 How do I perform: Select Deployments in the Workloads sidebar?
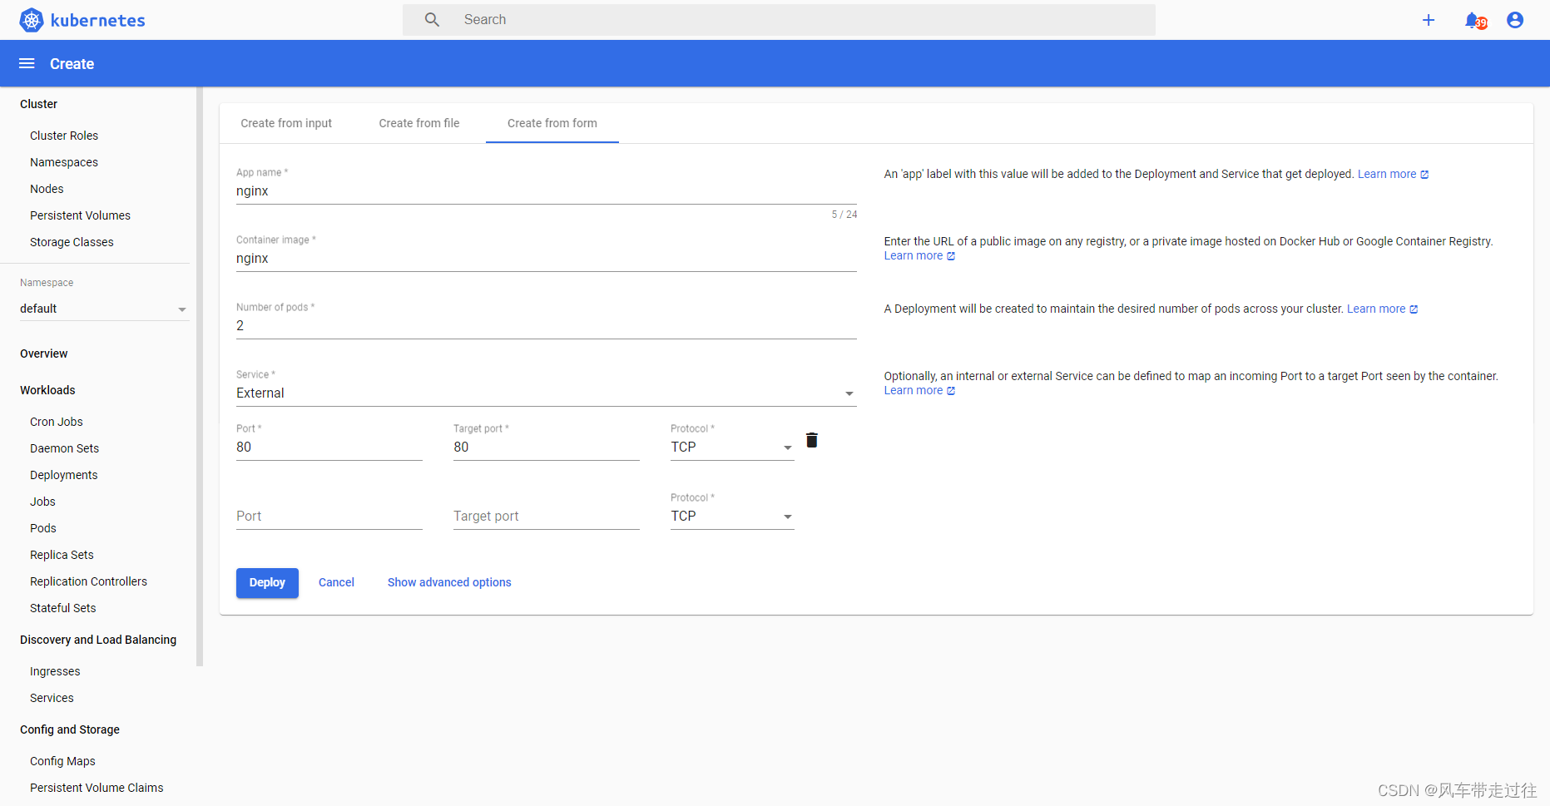pyautogui.click(x=63, y=474)
